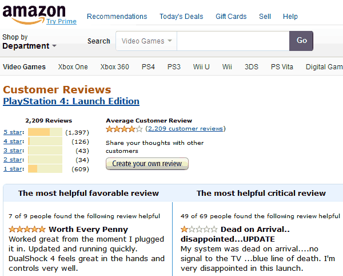
Task: Go to Gift Cards page
Action: 231,17
